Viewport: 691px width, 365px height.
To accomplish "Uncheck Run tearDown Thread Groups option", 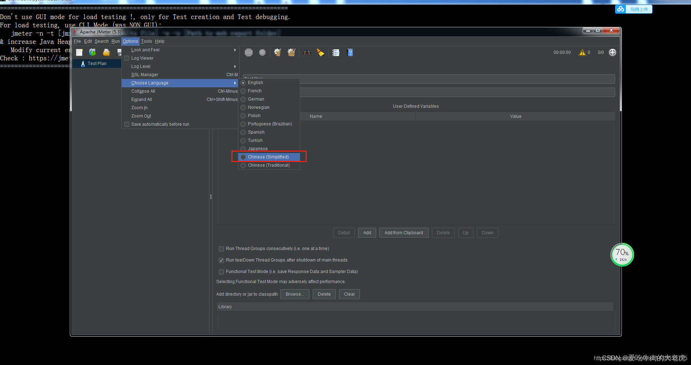I will [221, 260].
